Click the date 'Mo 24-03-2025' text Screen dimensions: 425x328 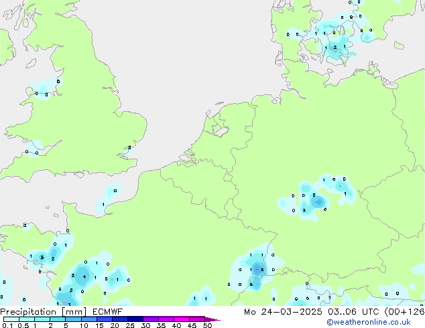pos(283,312)
